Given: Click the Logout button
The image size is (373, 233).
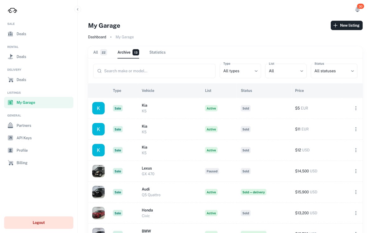Looking at the screenshot, I should point(39,222).
